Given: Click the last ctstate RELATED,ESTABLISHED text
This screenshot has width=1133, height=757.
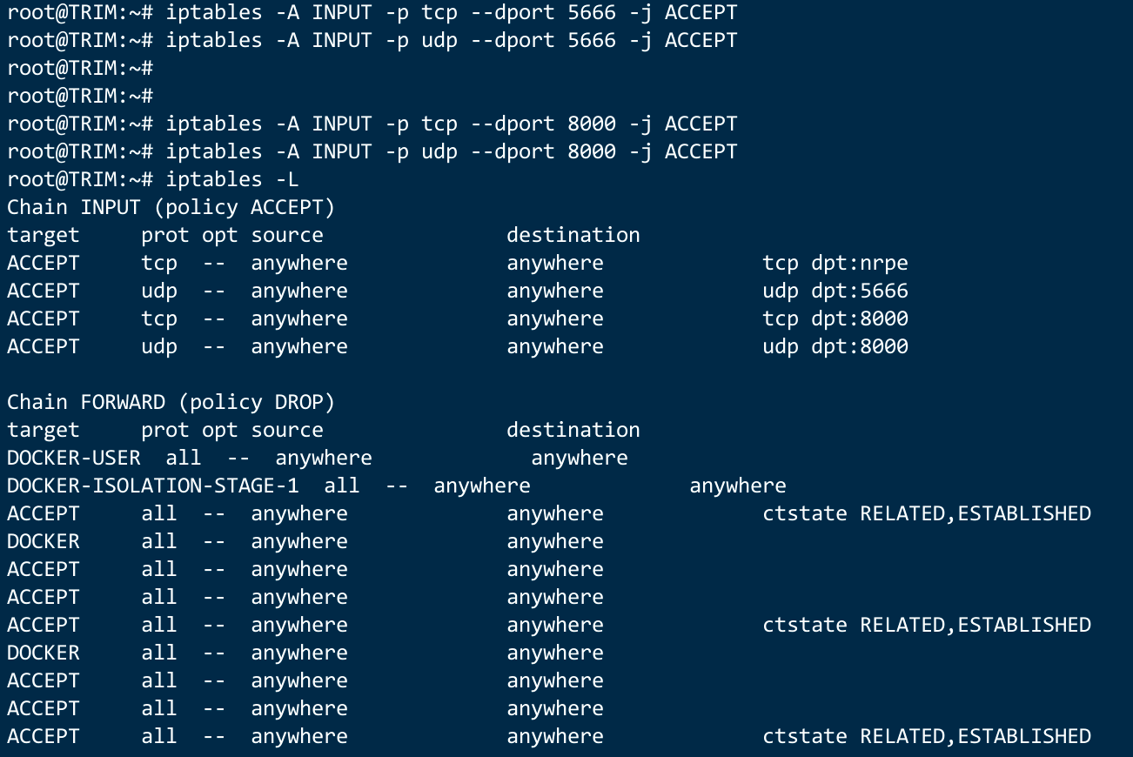Looking at the screenshot, I should click(x=927, y=737).
